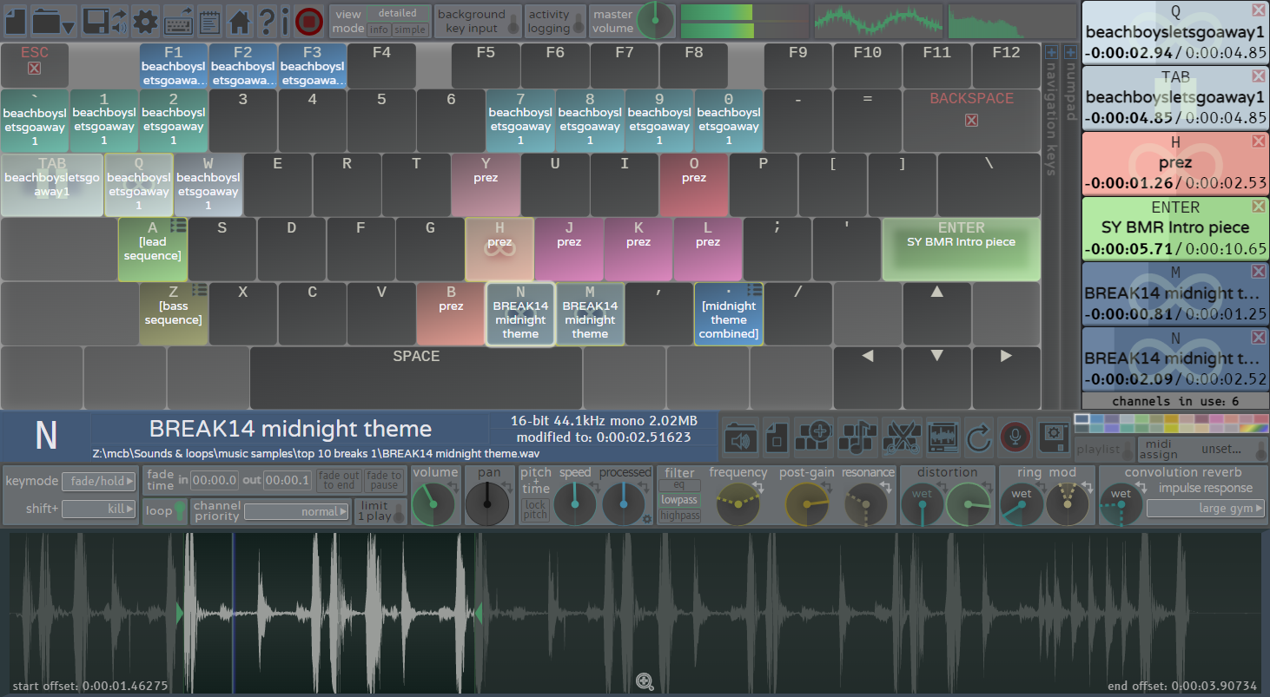The width and height of the screenshot is (1270, 697).
Task: Click the keyboard-with-music-note icon
Action: pyautogui.click(x=856, y=437)
